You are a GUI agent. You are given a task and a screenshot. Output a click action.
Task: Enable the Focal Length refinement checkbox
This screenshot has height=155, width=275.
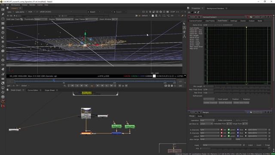click(216, 99)
